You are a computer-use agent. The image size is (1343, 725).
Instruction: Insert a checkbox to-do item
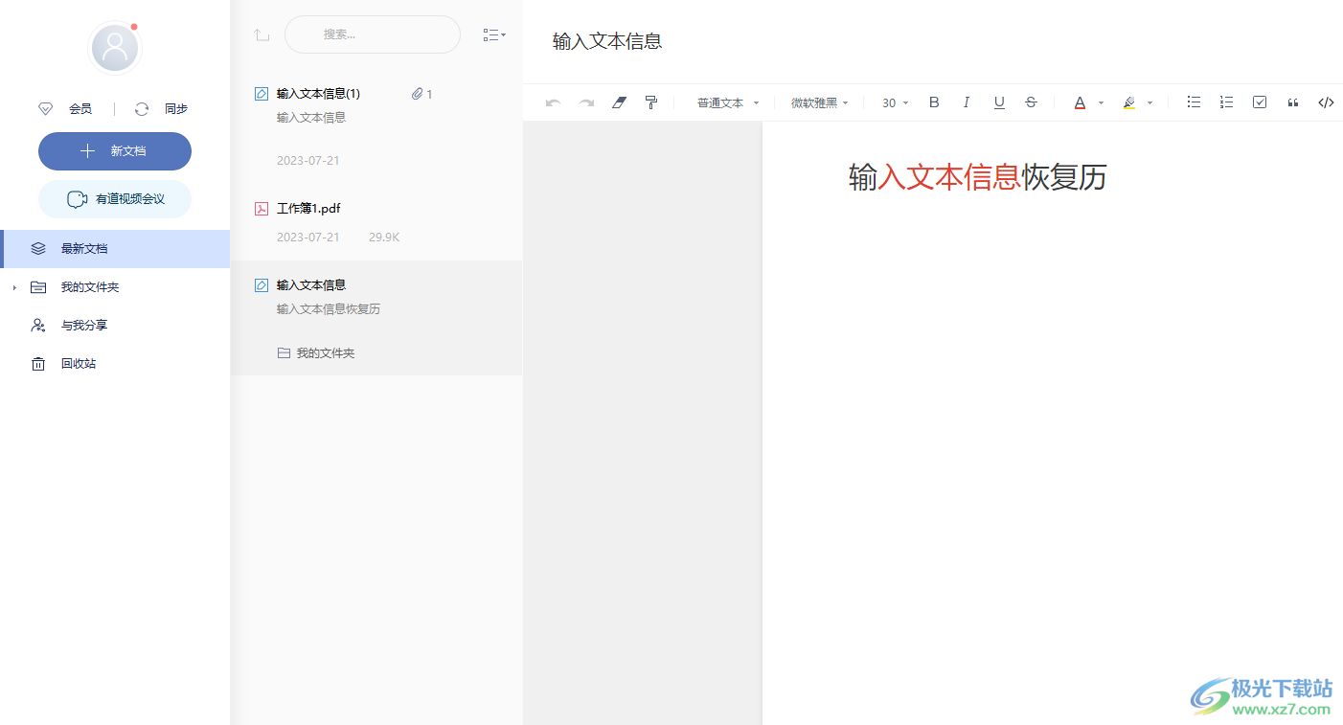click(1260, 102)
